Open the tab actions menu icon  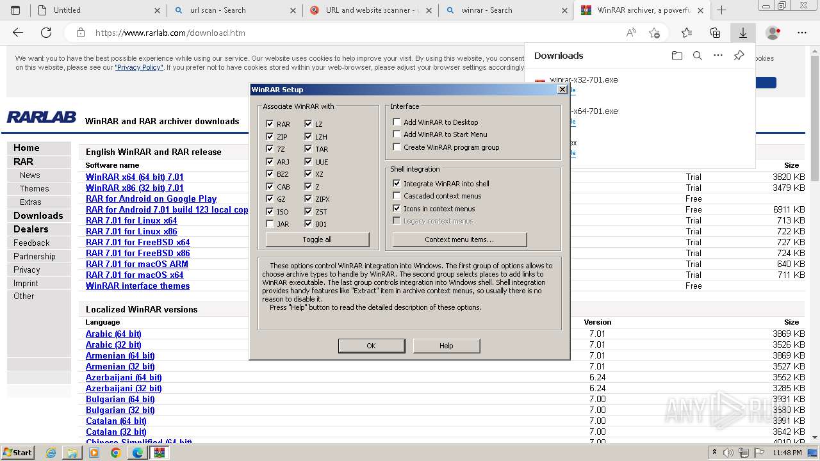coord(15,10)
